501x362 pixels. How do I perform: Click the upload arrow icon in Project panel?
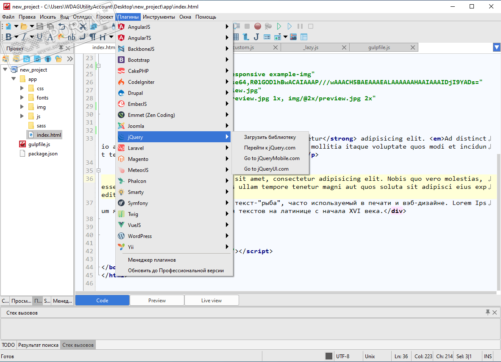(x=48, y=59)
